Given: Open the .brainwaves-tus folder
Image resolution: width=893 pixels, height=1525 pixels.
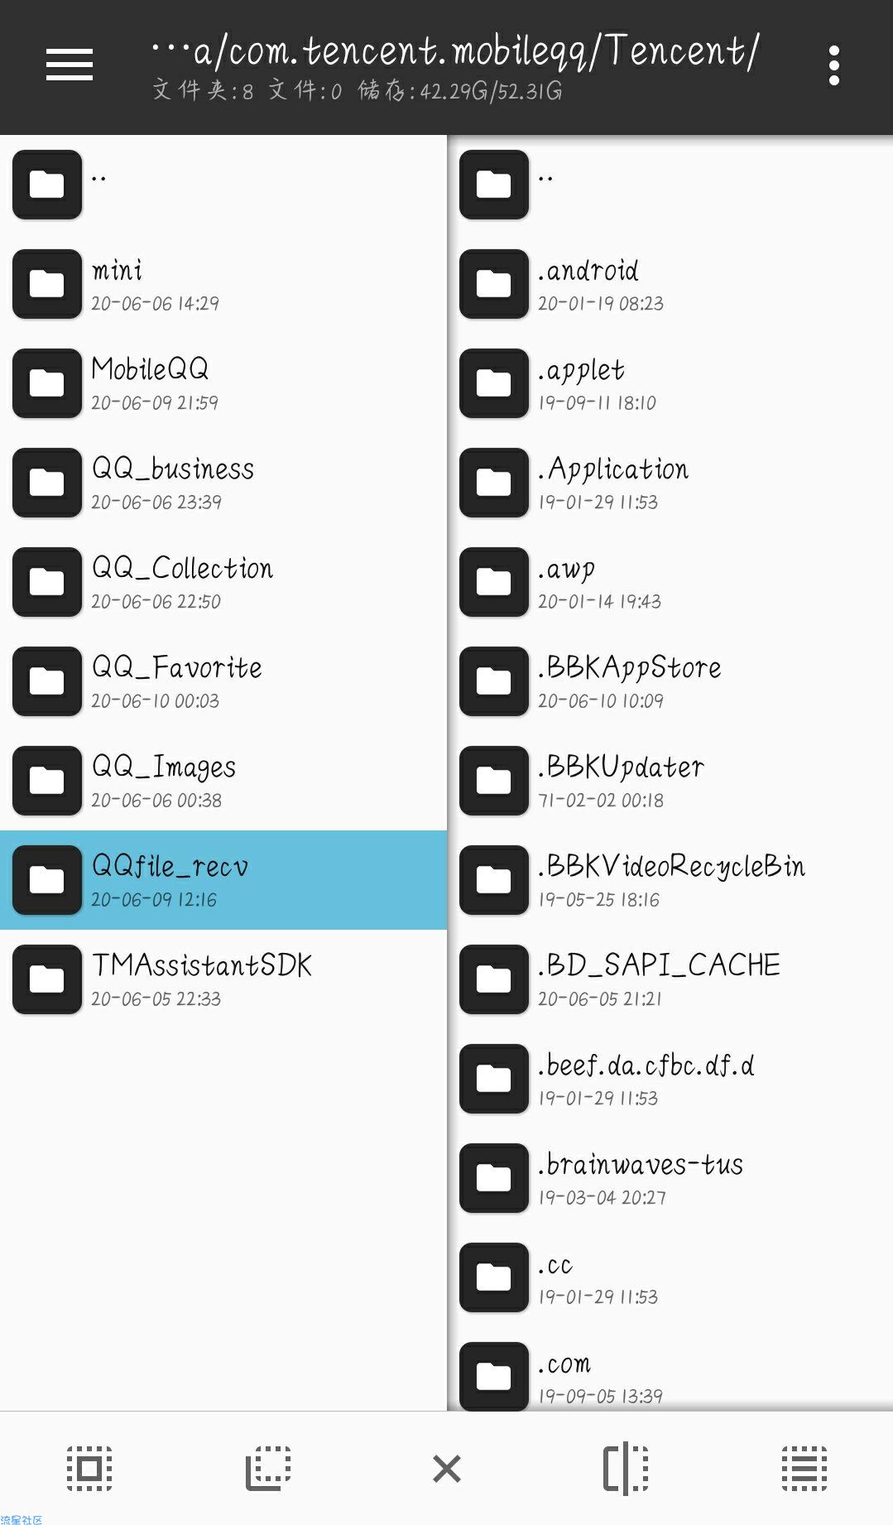Looking at the screenshot, I should click(x=670, y=1177).
